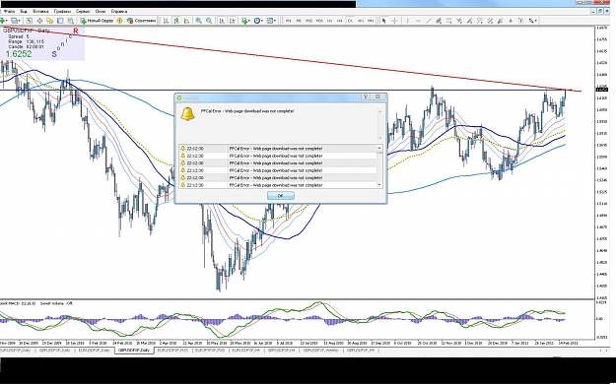Toggle chart shift from right edge
This screenshot has width=616, height=385.
pos(233,21)
